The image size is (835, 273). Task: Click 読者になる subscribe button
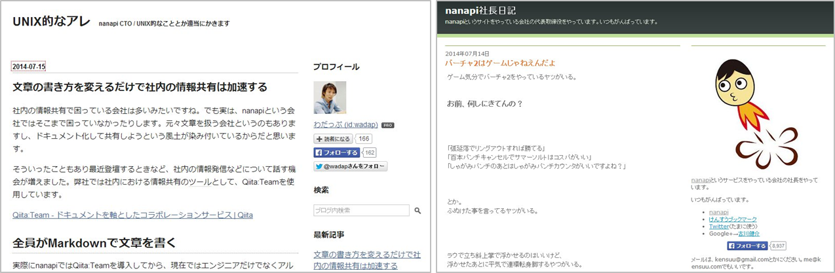[333, 139]
